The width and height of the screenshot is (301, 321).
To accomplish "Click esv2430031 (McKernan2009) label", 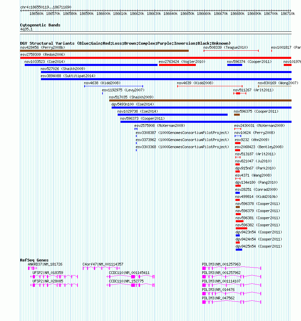I will [259, 125].
